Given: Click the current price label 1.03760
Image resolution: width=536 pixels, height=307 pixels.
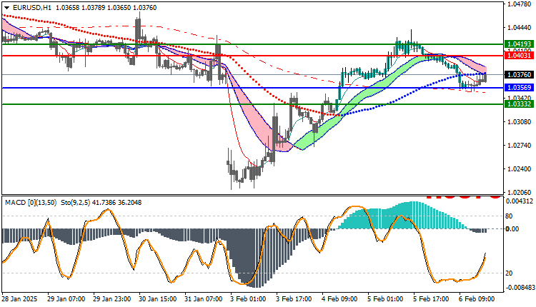Looking at the screenshot, I should 519,74.
